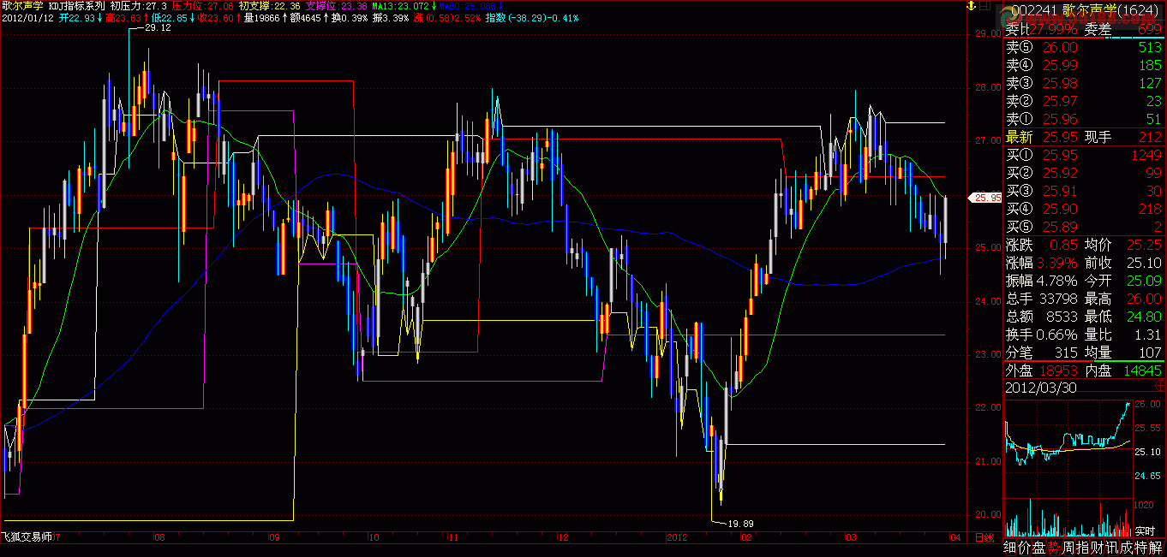The height and width of the screenshot is (557, 1167).
Task: Open the 成 tab
Action: [1127, 548]
